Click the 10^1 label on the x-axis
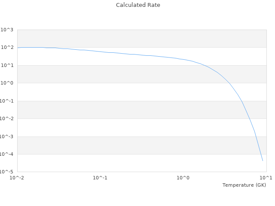Image resolution: width=275 pixels, height=206 pixels. [266, 178]
